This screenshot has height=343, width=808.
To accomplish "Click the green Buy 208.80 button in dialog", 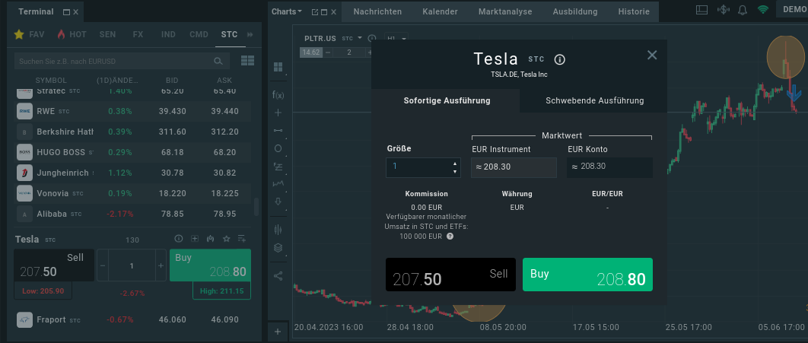I will pos(587,275).
